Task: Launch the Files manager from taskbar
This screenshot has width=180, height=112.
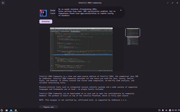Action: click(x=7, y=110)
